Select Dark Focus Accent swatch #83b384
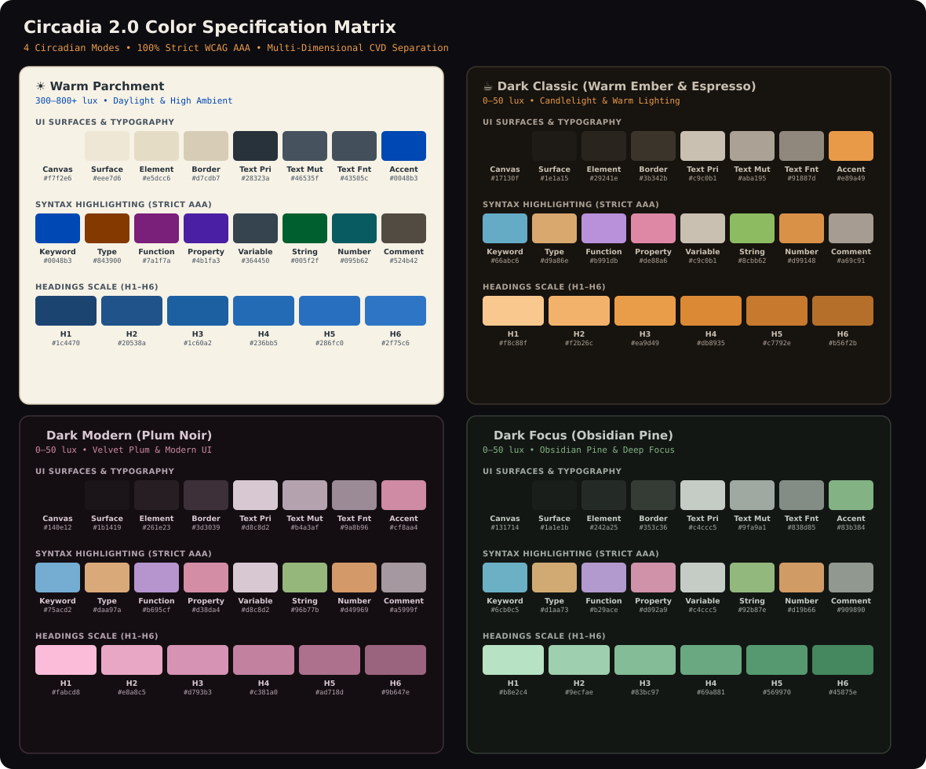This screenshot has width=926, height=769. tap(851, 495)
